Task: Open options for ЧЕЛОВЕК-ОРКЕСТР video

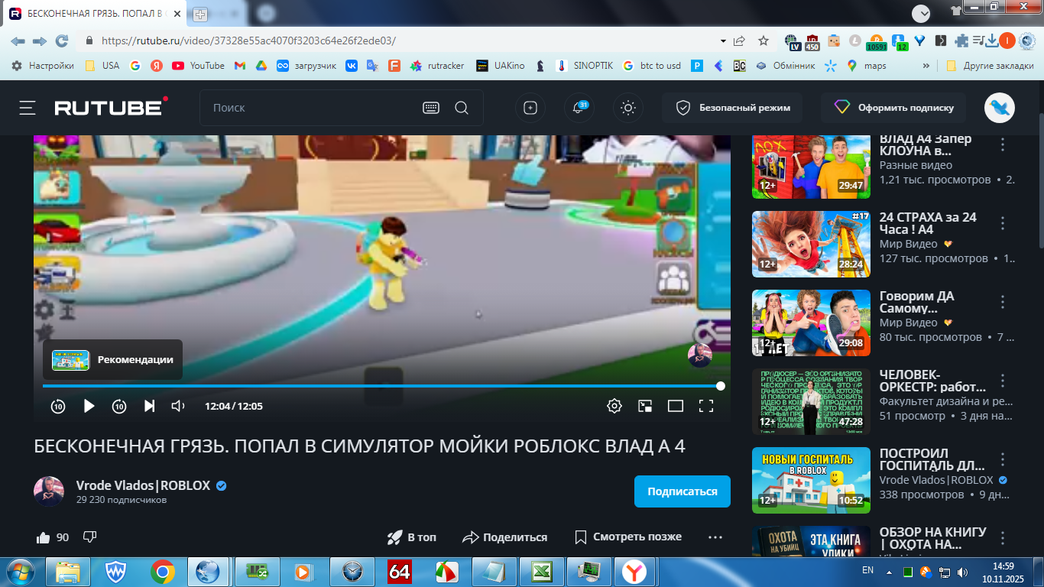Action: click(x=1003, y=380)
